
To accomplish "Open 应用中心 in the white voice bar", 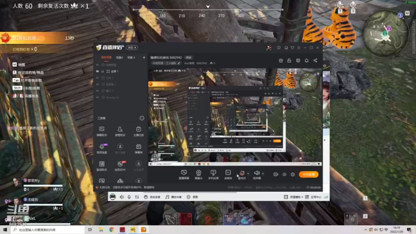I will pos(314,197).
